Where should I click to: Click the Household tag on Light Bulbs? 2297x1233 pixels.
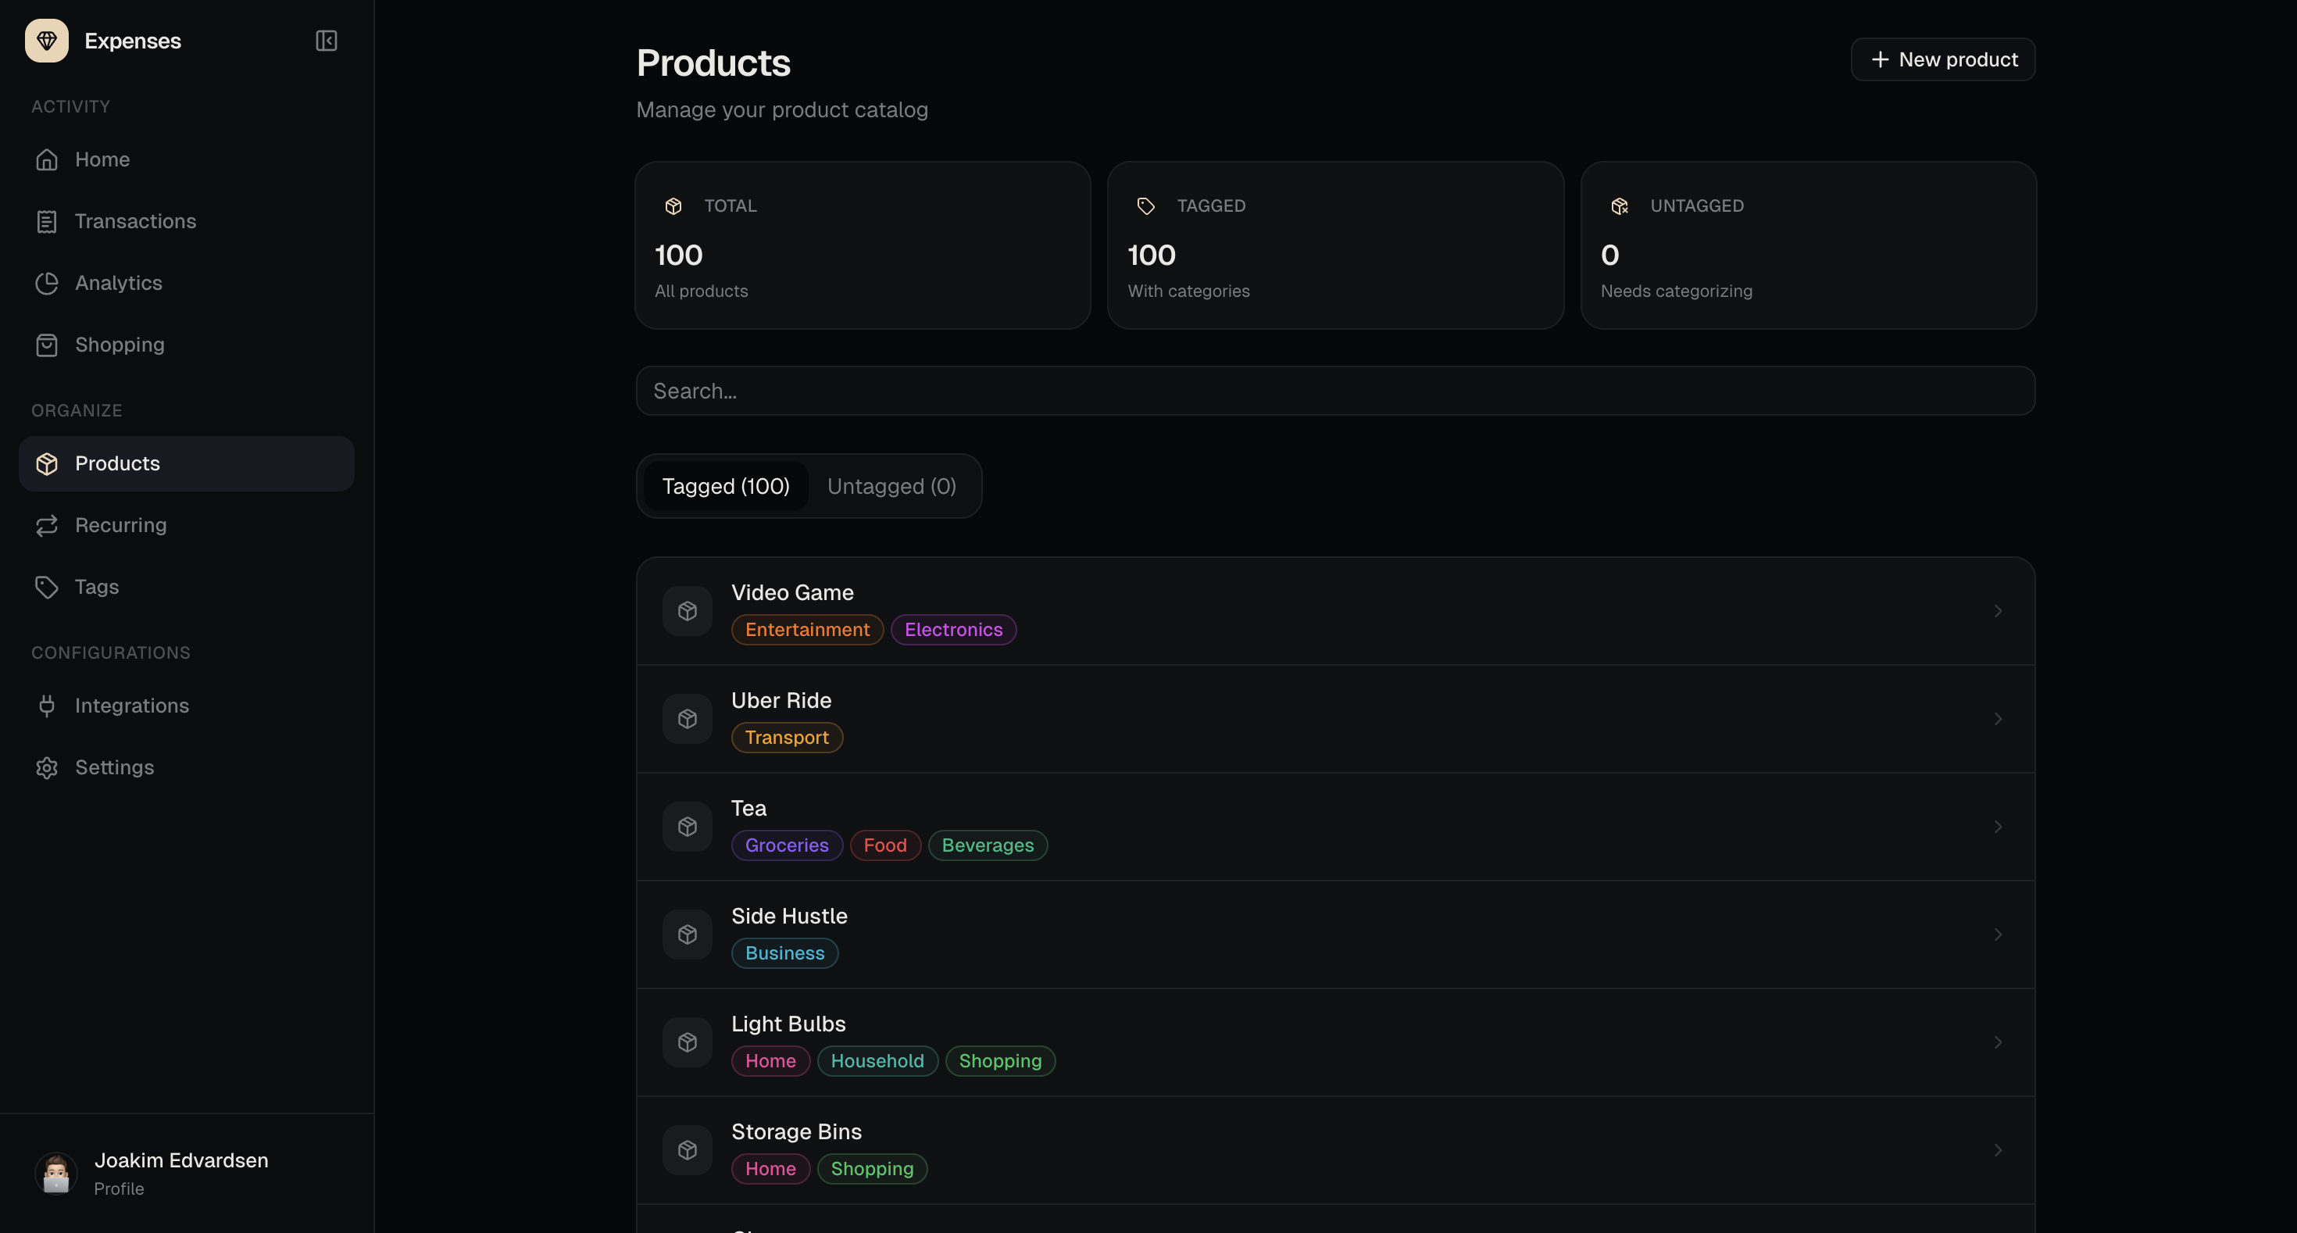tap(877, 1061)
